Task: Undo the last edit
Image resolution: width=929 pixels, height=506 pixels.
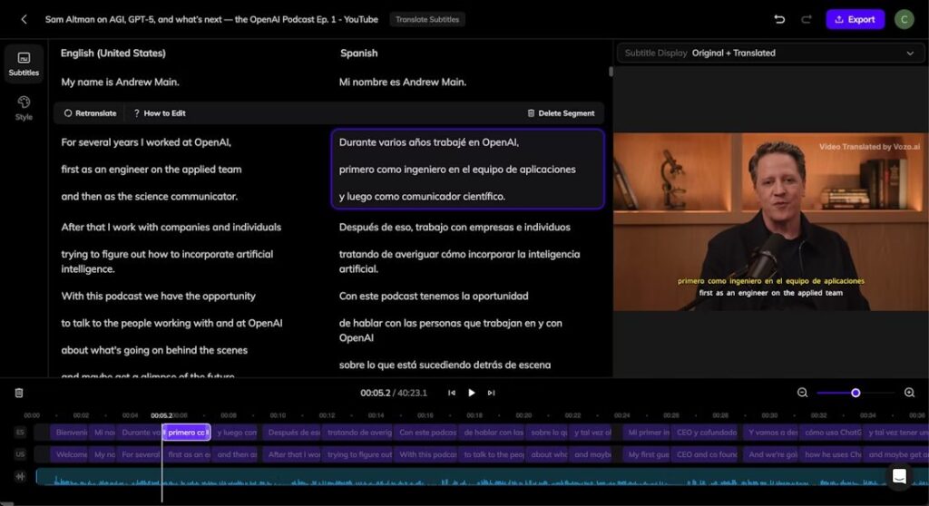Action: click(779, 19)
